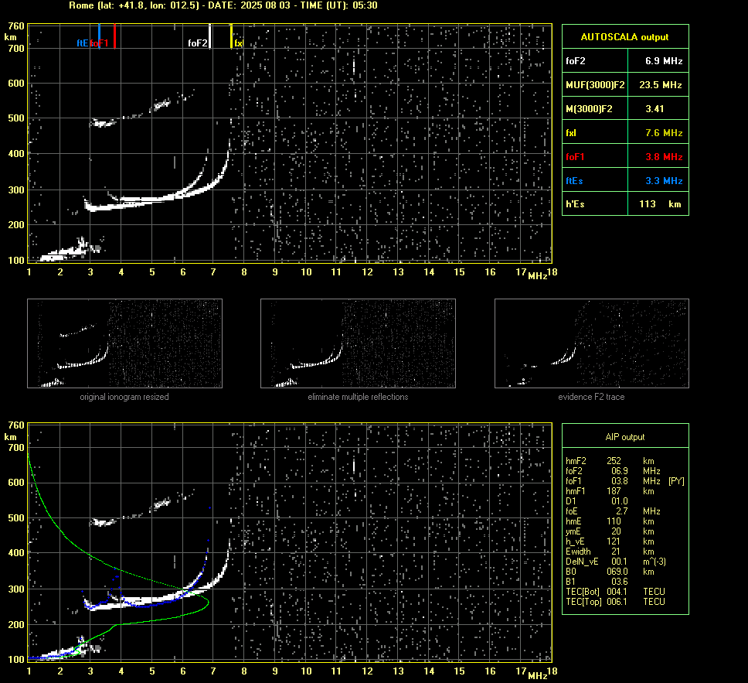Select the M(3000)F2 3.41 value
The width and height of the screenshot is (748, 683).
[654, 109]
